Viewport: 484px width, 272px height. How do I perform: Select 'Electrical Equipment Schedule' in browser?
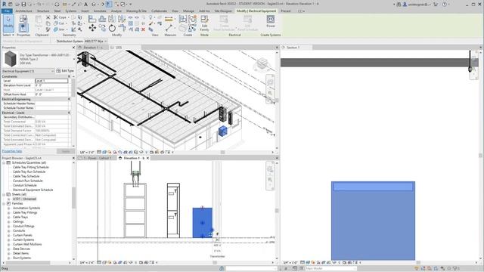coord(33,190)
